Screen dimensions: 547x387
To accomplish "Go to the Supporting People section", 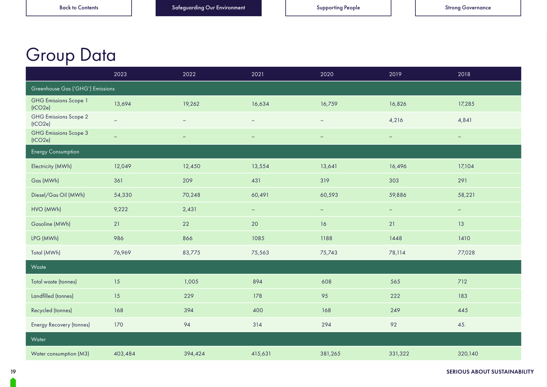I will (x=338, y=7).
